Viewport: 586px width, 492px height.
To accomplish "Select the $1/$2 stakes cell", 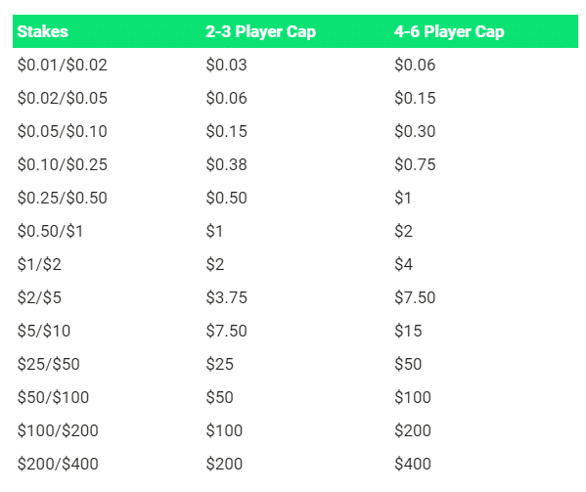I will [39, 264].
